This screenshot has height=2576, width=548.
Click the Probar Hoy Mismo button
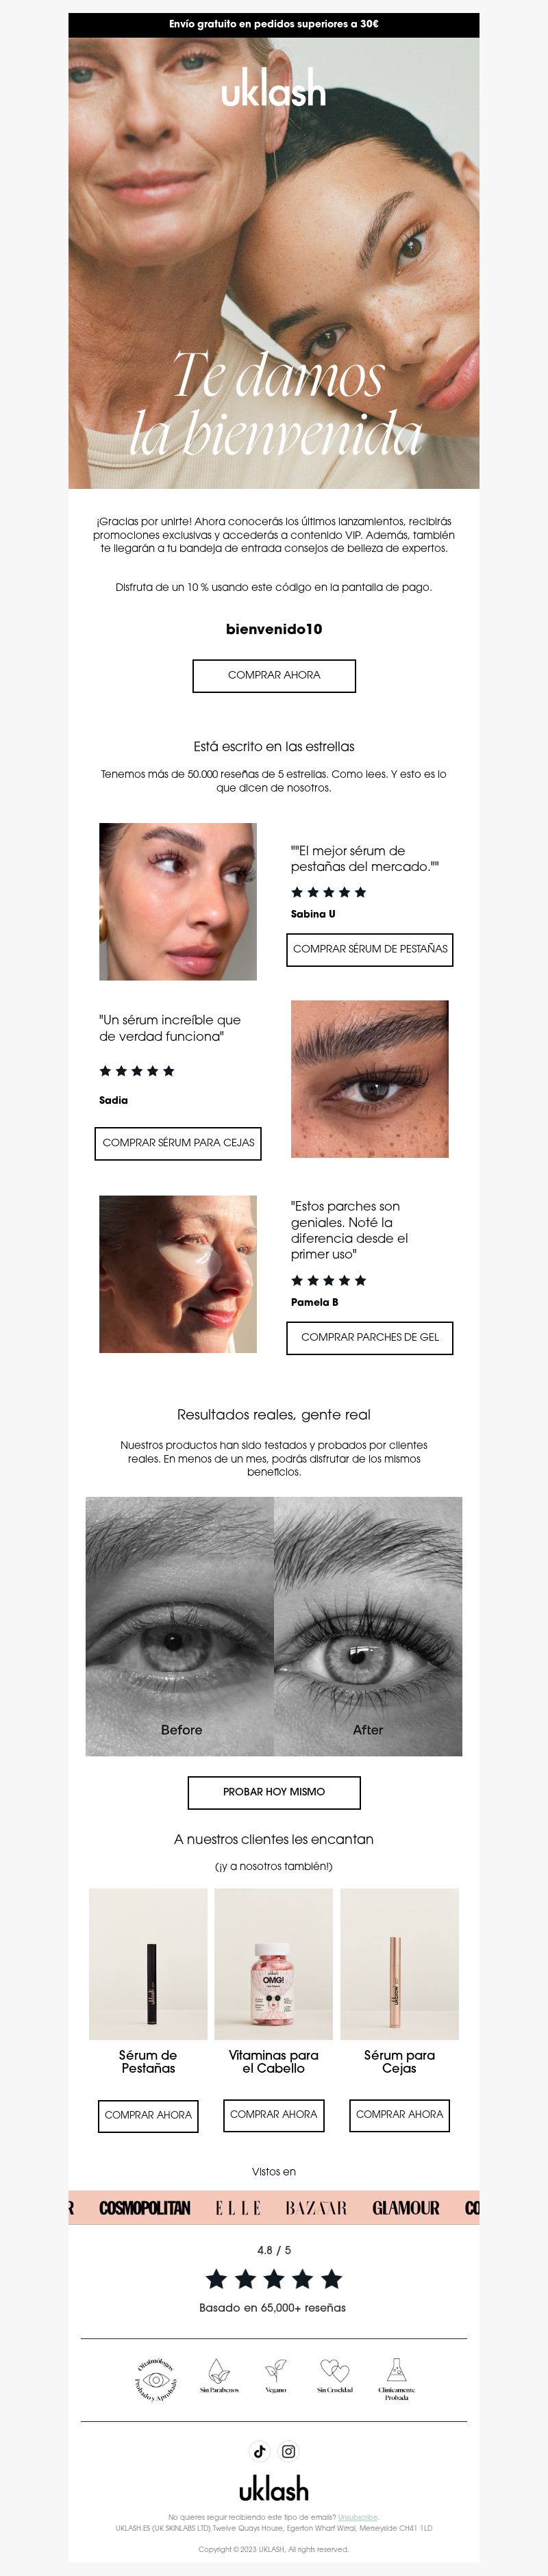274,1792
